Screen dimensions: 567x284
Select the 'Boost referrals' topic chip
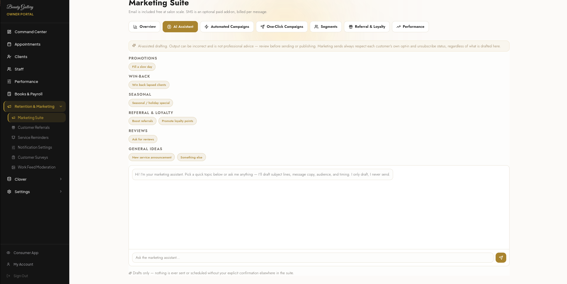click(x=142, y=121)
